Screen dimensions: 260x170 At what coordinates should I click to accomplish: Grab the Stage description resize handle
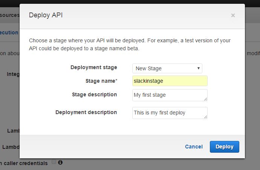click(205, 99)
